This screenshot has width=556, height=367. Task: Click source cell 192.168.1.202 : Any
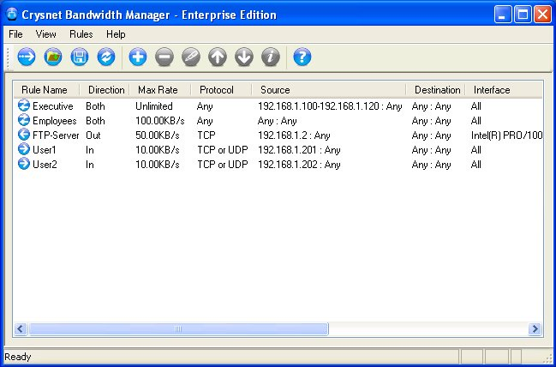(299, 165)
